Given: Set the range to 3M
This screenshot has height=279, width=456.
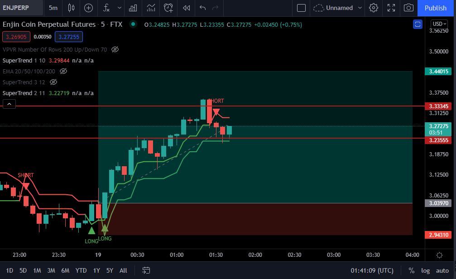Looking at the screenshot, I should (x=51, y=270).
